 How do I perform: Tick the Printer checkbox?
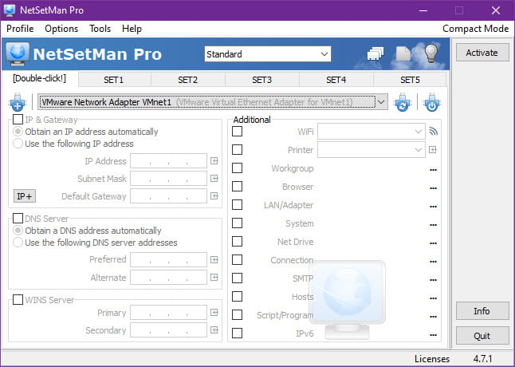tap(237, 150)
